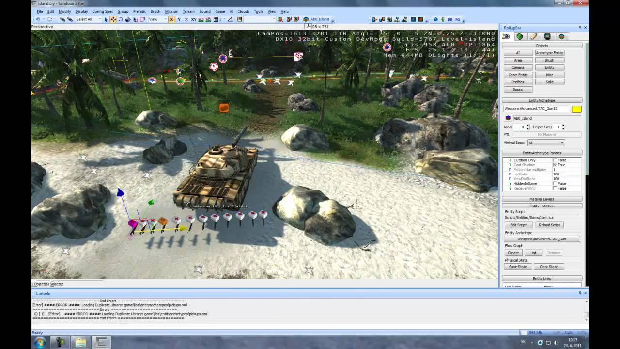Lock movement to XY plane
This screenshot has width=620, height=349.
[194, 19]
